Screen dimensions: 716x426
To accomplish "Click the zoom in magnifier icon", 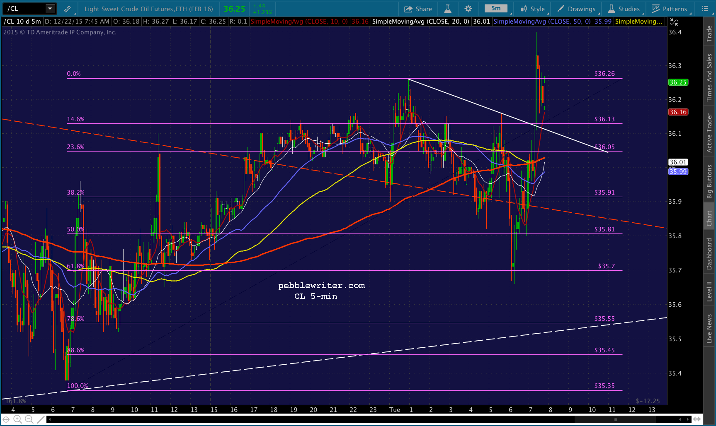I will pos(17,419).
